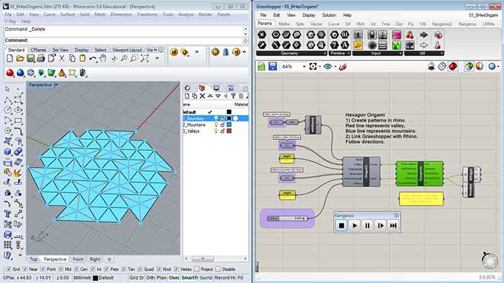Image resolution: width=504 pixels, height=283 pixels.
Task: Toggle the Mid osnap checkbox
Action: click(60, 269)
